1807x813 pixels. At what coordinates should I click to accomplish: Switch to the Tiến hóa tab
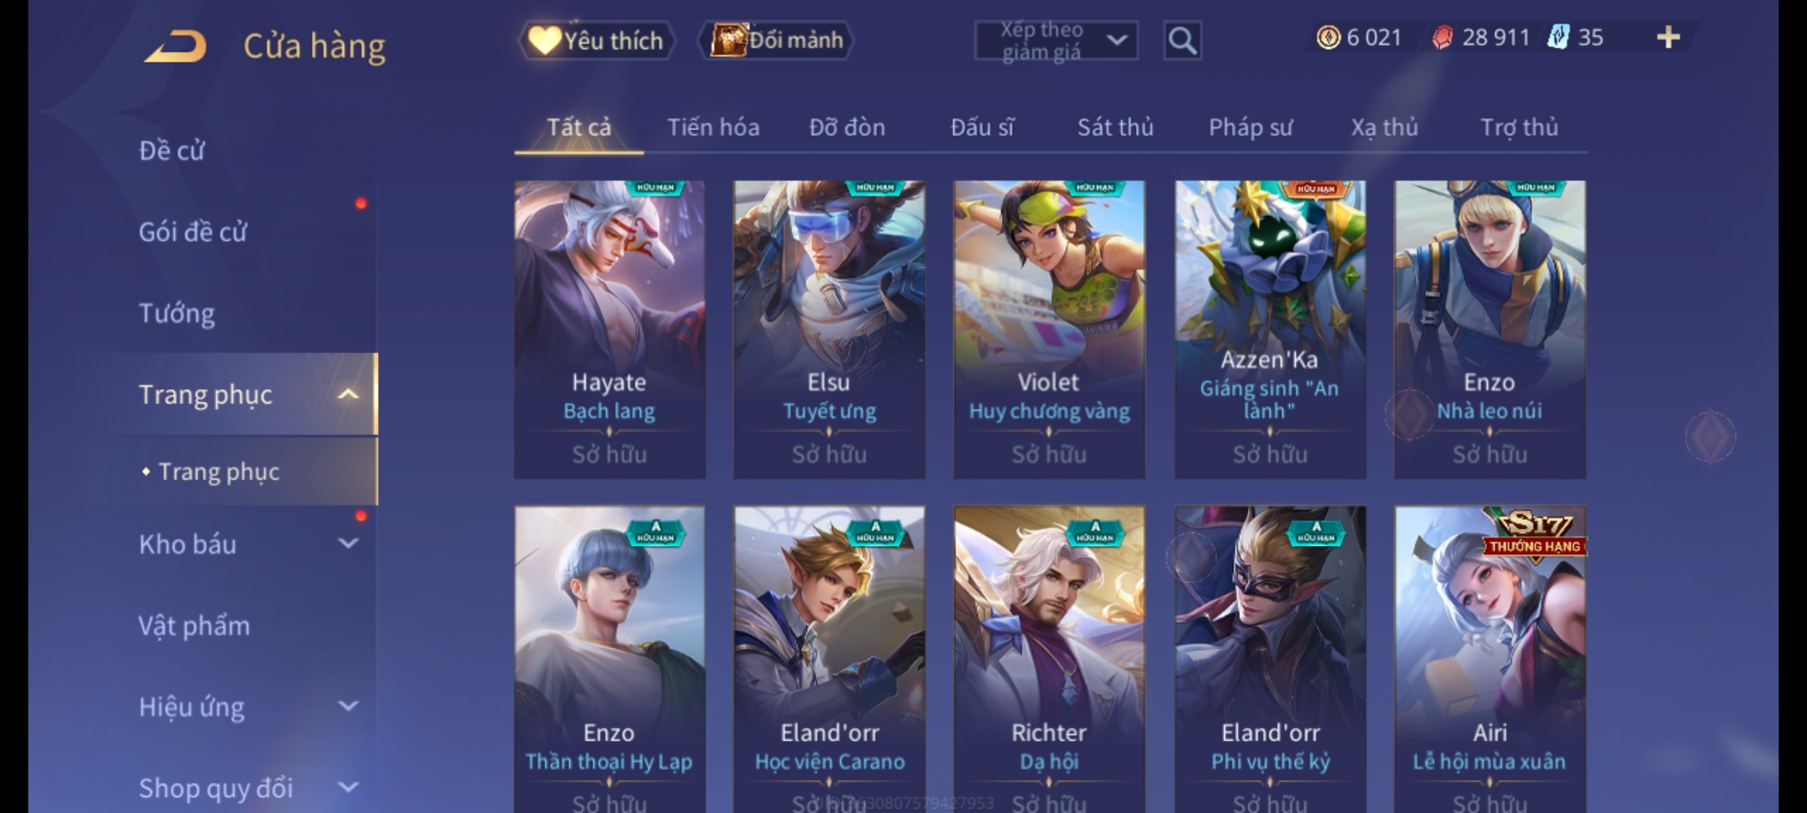[713, 127]
